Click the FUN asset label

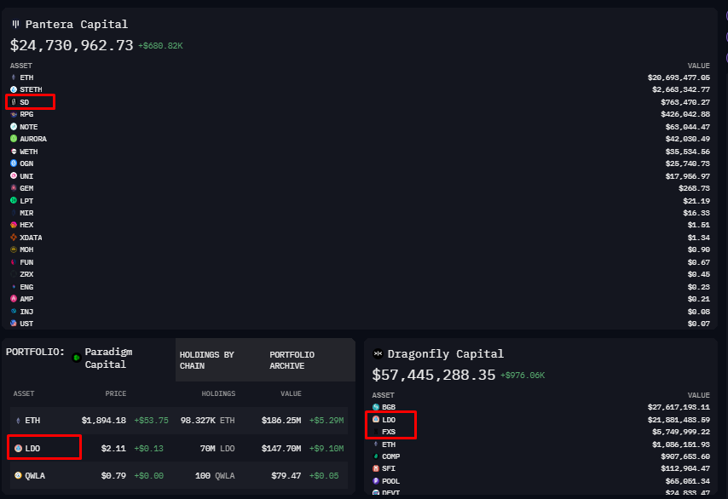[26, 262]
